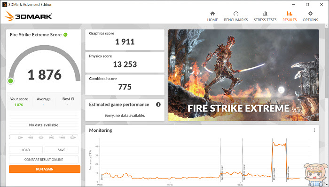Open the Options gear icon

click(310, 14)
